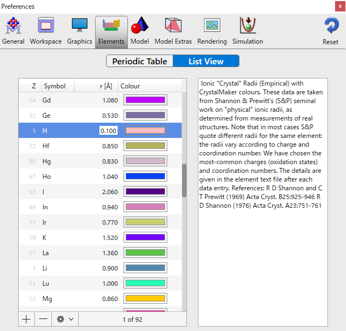Select the List View segment

(x=206, y=61)
